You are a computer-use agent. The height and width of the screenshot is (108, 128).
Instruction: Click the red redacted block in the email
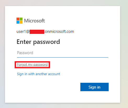37,32
